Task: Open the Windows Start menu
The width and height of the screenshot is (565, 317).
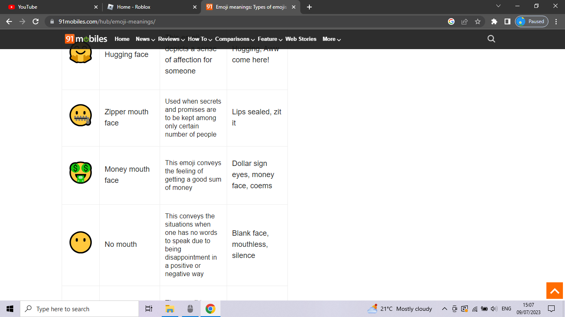Action: coord(10,309)
